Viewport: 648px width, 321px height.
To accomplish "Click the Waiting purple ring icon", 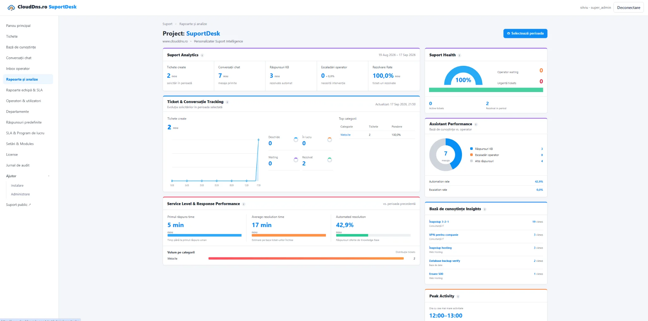I will (296, 160).
